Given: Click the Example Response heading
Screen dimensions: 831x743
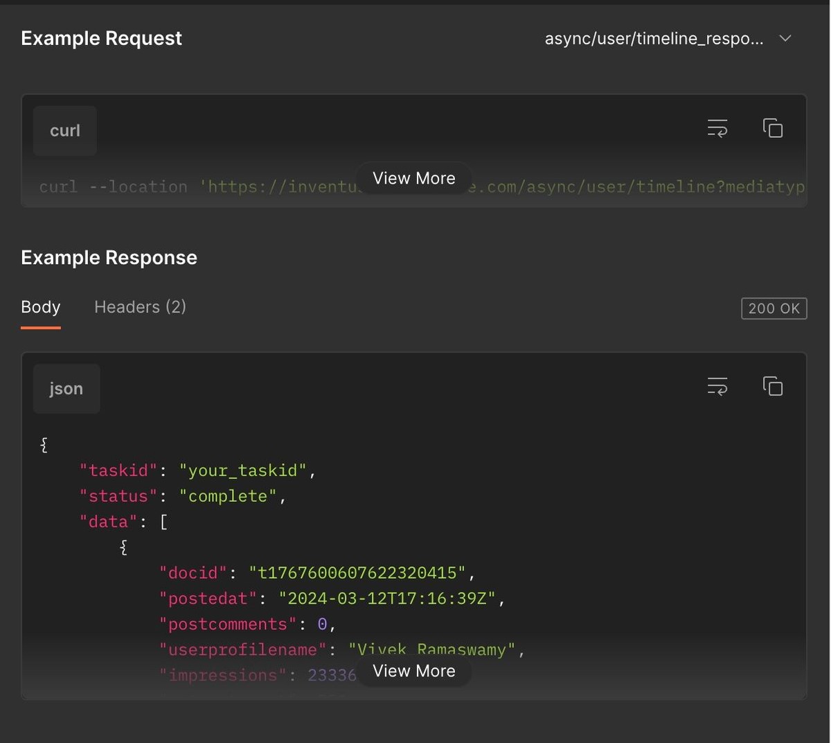Looking at the screenshot, I should click(x=109, y=258).
